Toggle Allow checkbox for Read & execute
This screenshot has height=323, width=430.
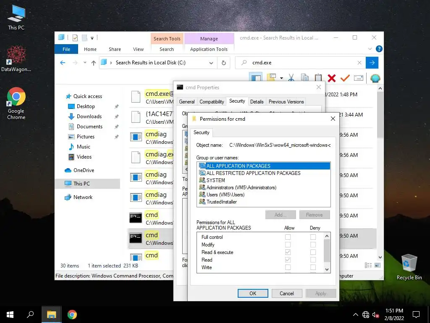pyautogui.click(x=288, y=252)
